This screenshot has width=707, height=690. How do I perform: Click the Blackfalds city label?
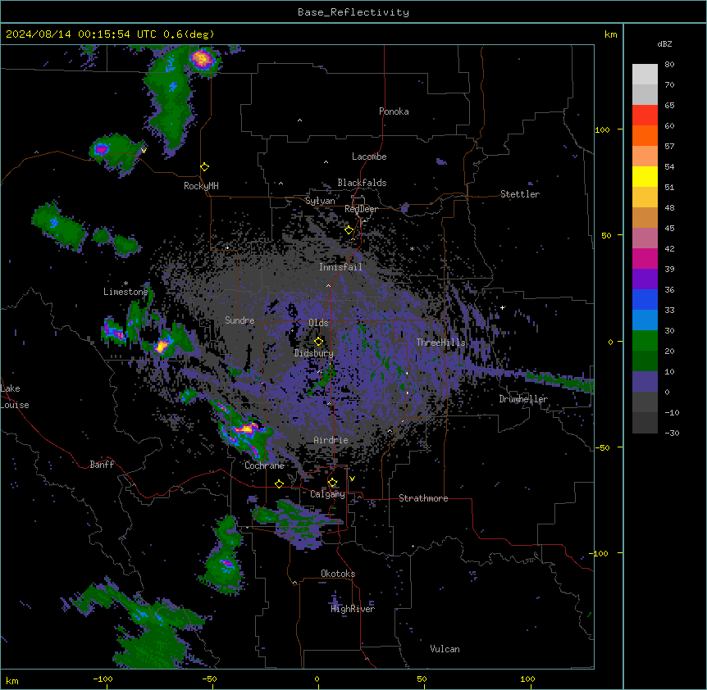362,183
